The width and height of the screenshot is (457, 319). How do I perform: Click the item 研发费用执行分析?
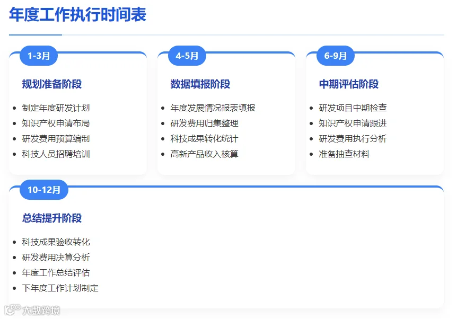tap(353, 139)
